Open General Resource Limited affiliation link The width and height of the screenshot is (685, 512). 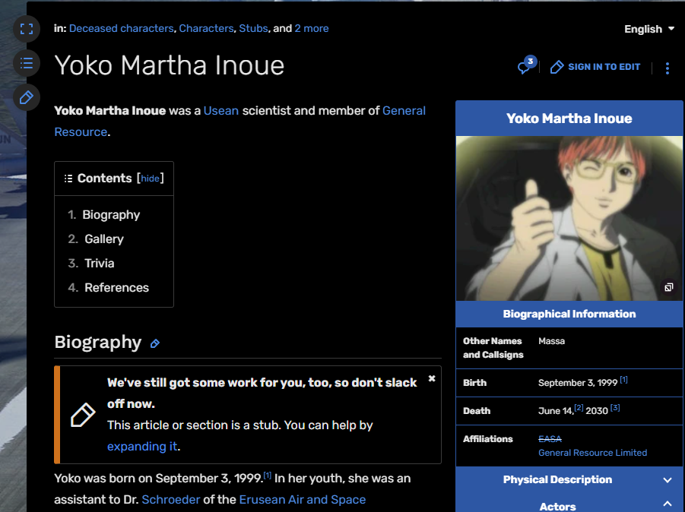(592, 453)
